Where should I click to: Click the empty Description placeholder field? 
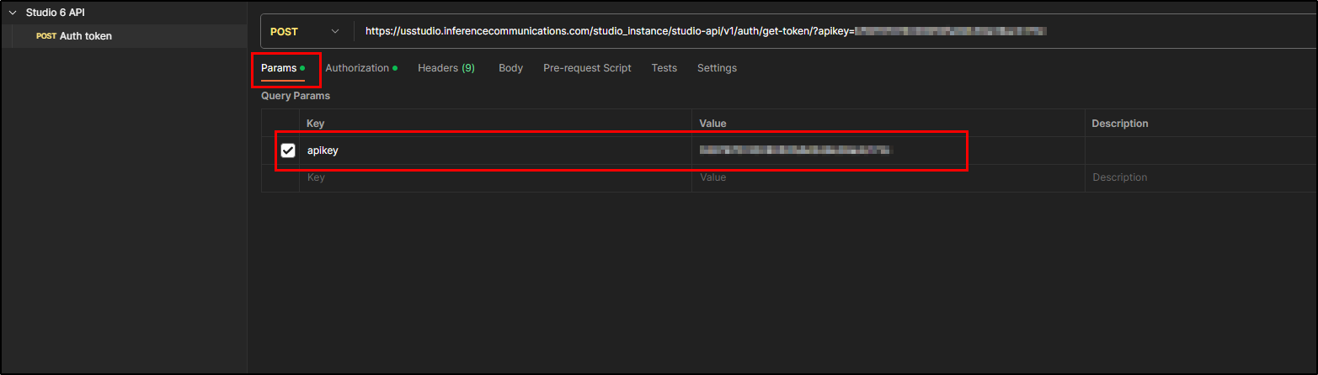coord(1201,177)
